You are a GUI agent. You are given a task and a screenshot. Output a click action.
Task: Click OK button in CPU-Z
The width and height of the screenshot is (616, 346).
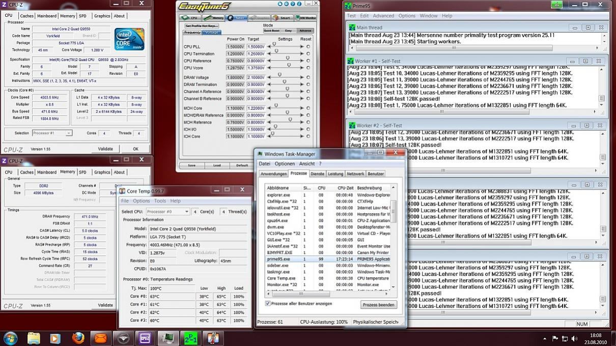tap(135, 149)
